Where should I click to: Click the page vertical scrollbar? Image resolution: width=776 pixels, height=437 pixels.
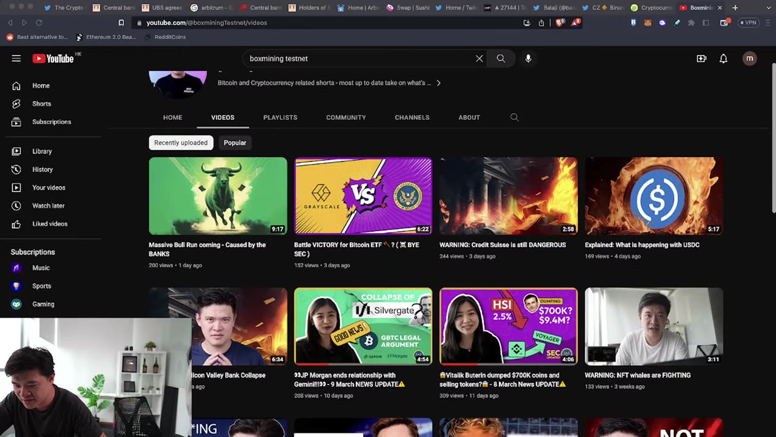[x=773, y=138]
